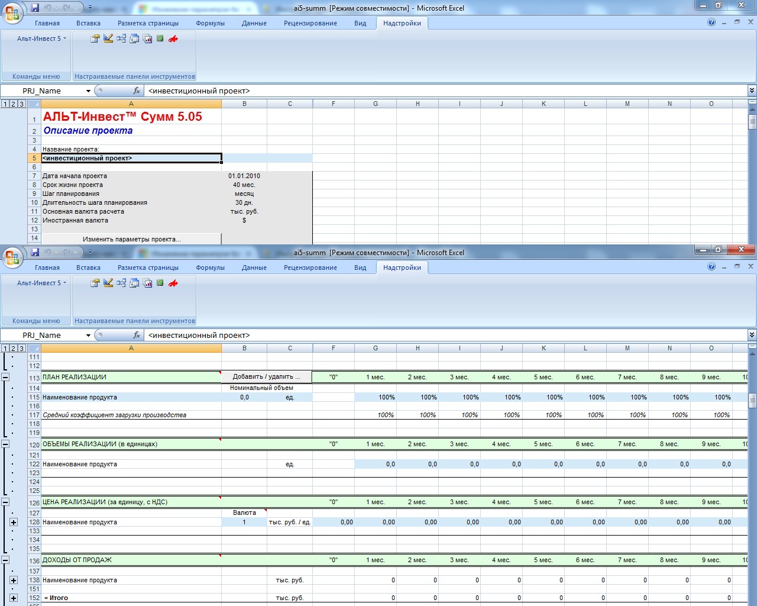Show outline level 2 in upper window
This screenshot has height=606, width=757.
pos(13,104)
